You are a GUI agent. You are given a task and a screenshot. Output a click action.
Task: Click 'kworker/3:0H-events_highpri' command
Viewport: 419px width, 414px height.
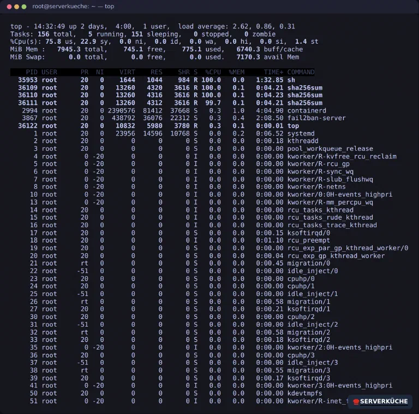point(340,386)
